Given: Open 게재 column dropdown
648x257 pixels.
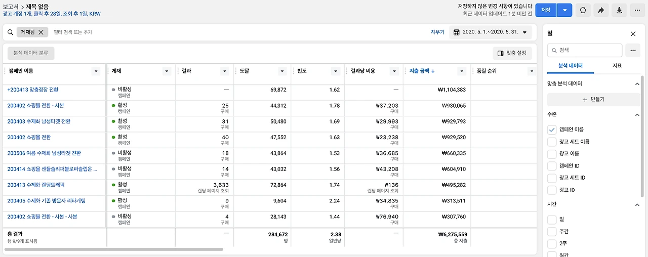Looking at the screenshot, I should pos(167,71).
